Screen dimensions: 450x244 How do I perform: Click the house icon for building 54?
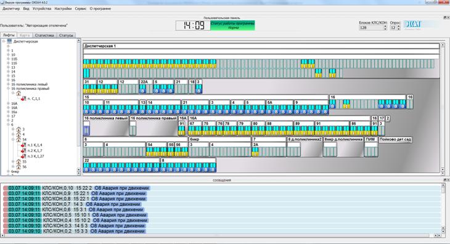18,140
